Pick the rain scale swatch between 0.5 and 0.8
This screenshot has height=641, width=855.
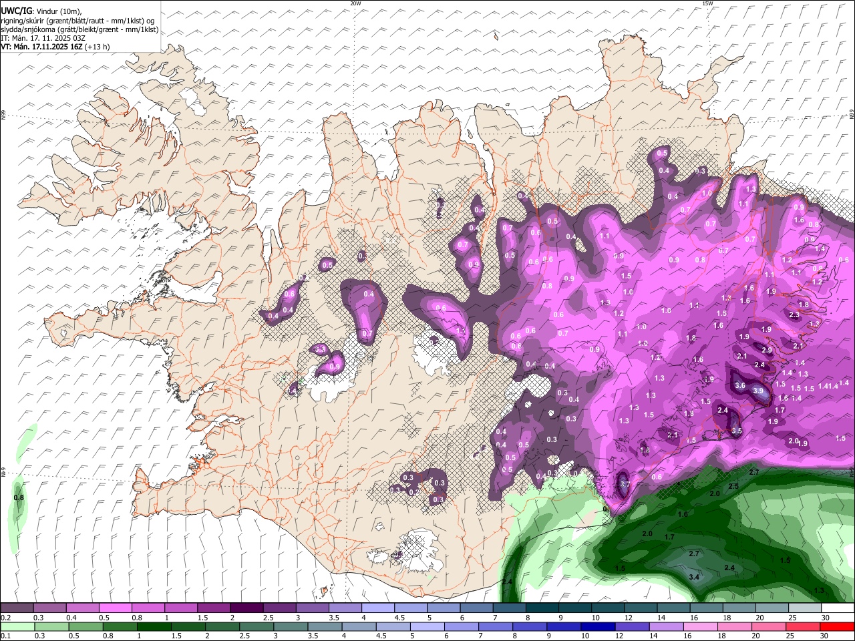click(x=85, y=627)
